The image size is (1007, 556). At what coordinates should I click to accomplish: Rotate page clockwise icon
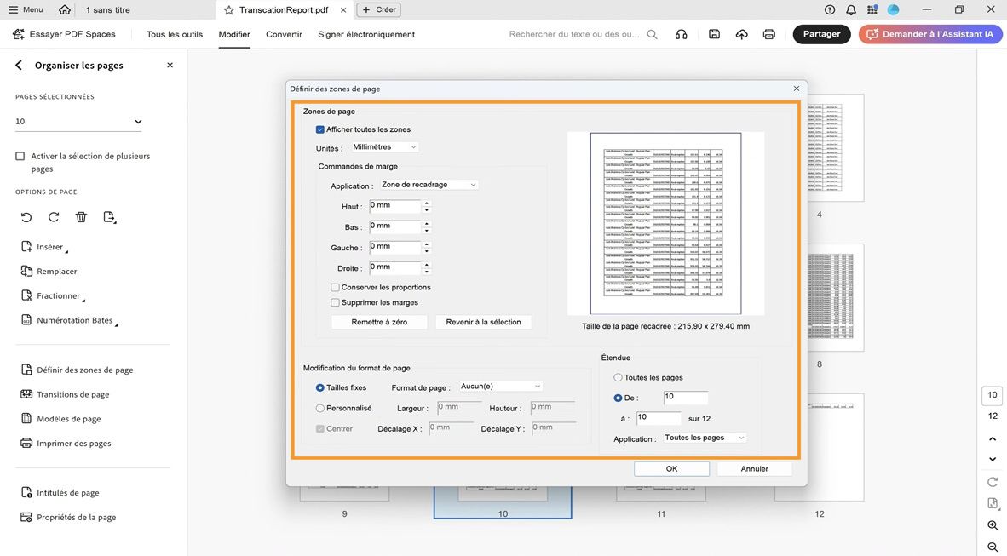click(54, 217)
